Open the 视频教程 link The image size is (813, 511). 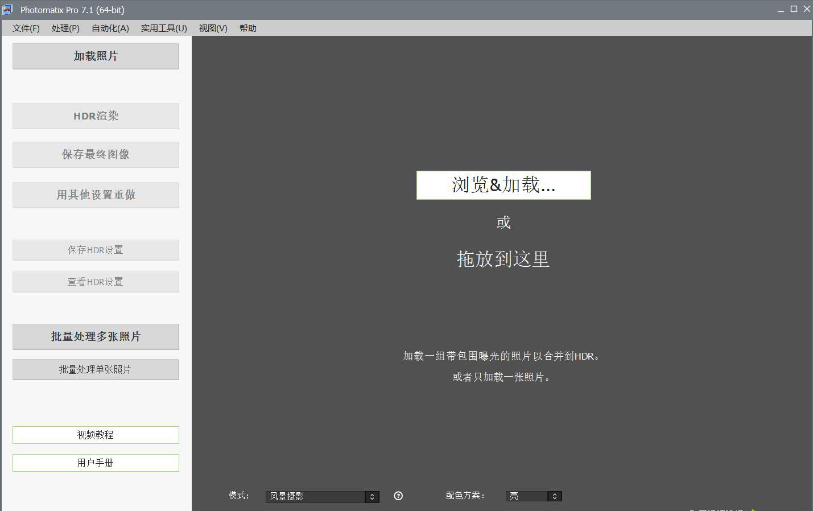point(96,435)
